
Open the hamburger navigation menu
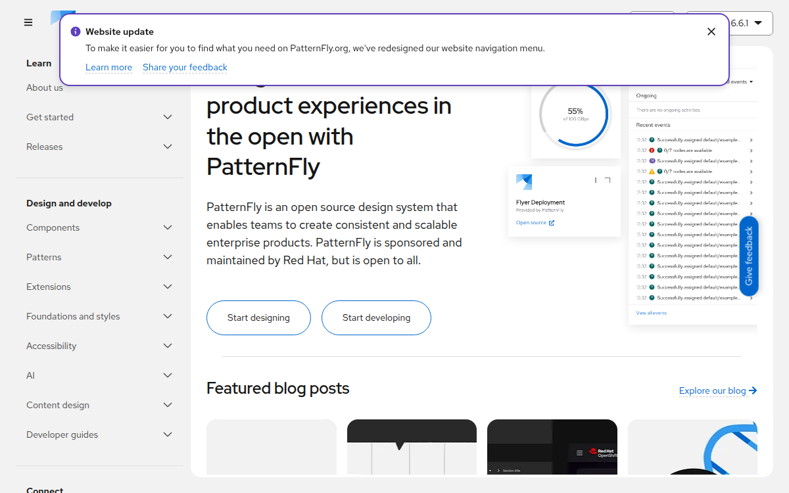pos(28,22)
